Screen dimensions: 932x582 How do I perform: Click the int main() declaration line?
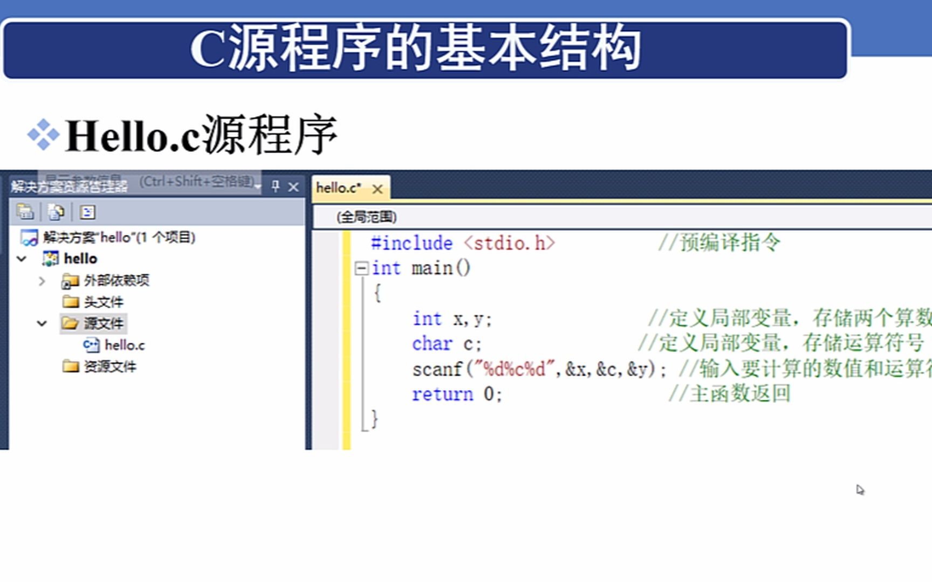(421, 268)
